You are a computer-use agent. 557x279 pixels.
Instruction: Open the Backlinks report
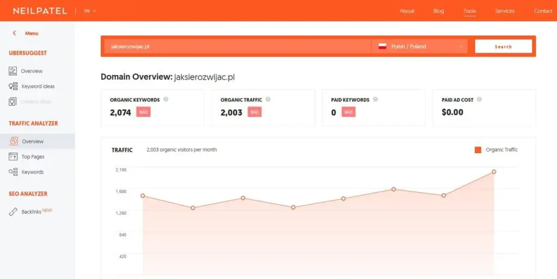coord(31,212)
